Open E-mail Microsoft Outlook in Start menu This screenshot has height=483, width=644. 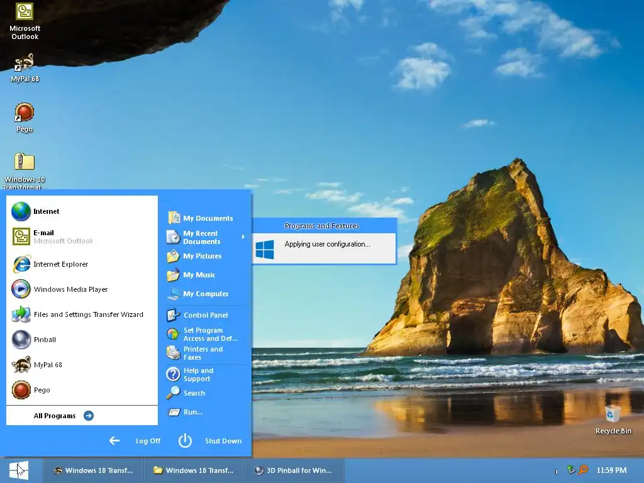(x=82, y=236)
